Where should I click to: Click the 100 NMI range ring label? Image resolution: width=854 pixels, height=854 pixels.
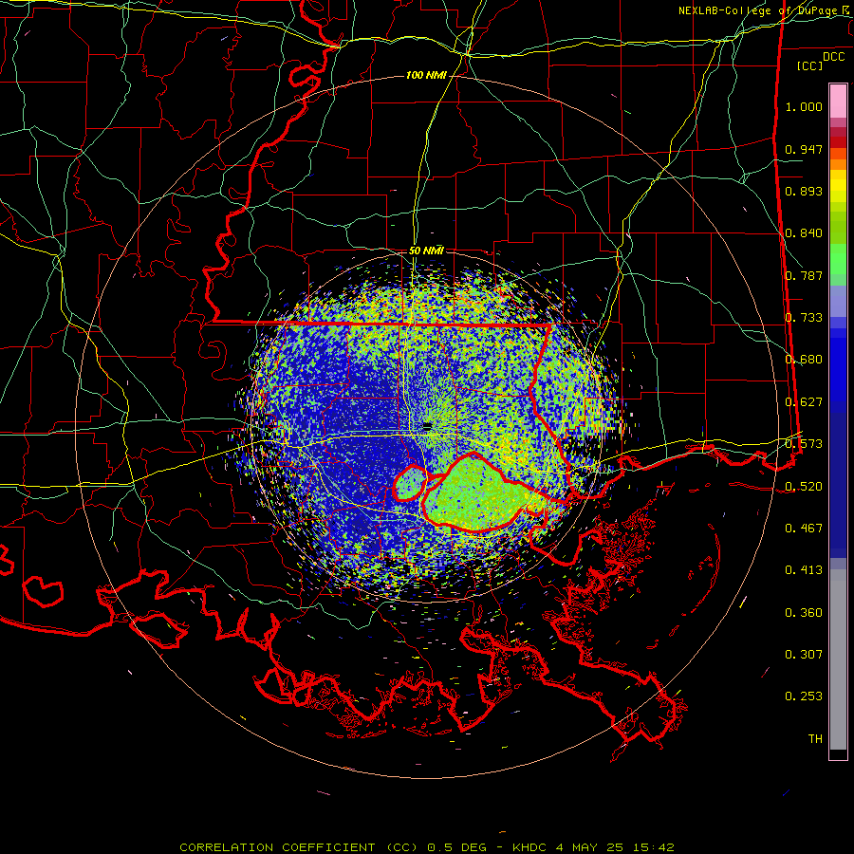tap(426, 75)
